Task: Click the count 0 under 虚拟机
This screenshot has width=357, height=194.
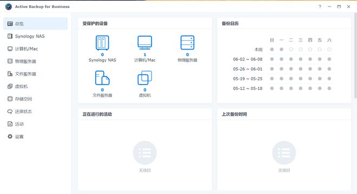Action: 145,90
